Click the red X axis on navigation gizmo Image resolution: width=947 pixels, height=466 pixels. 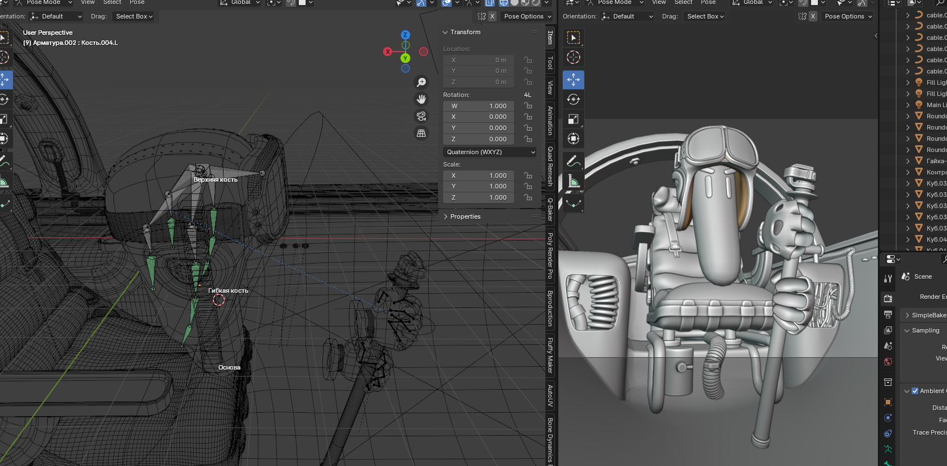point(388,52)
